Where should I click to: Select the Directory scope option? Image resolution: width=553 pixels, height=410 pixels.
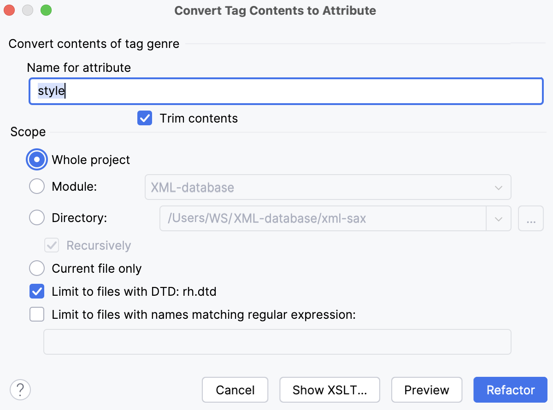pos(36,217)
